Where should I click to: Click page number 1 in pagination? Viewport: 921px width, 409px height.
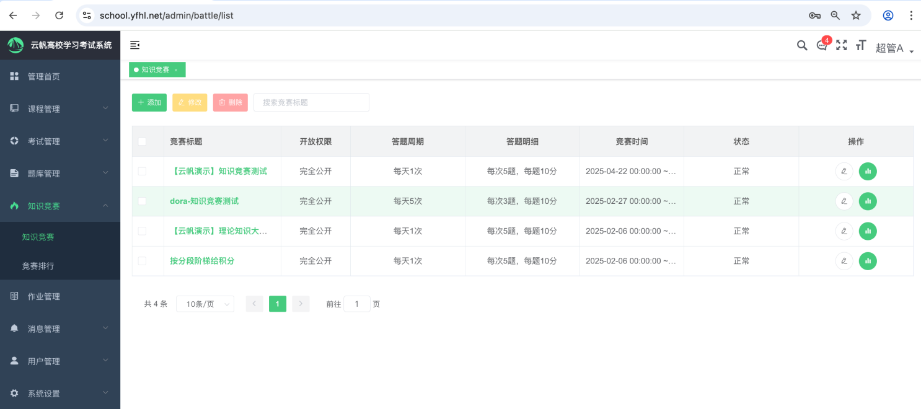point(278,304)
